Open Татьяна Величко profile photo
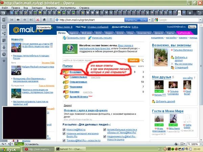The height and width of the screenshot is (152, 203). click(161, 57)
